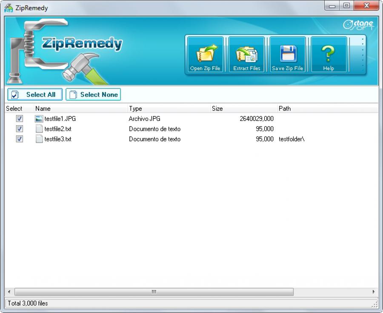Click the document icon of testfile3.txt

[x=39, y=139]
